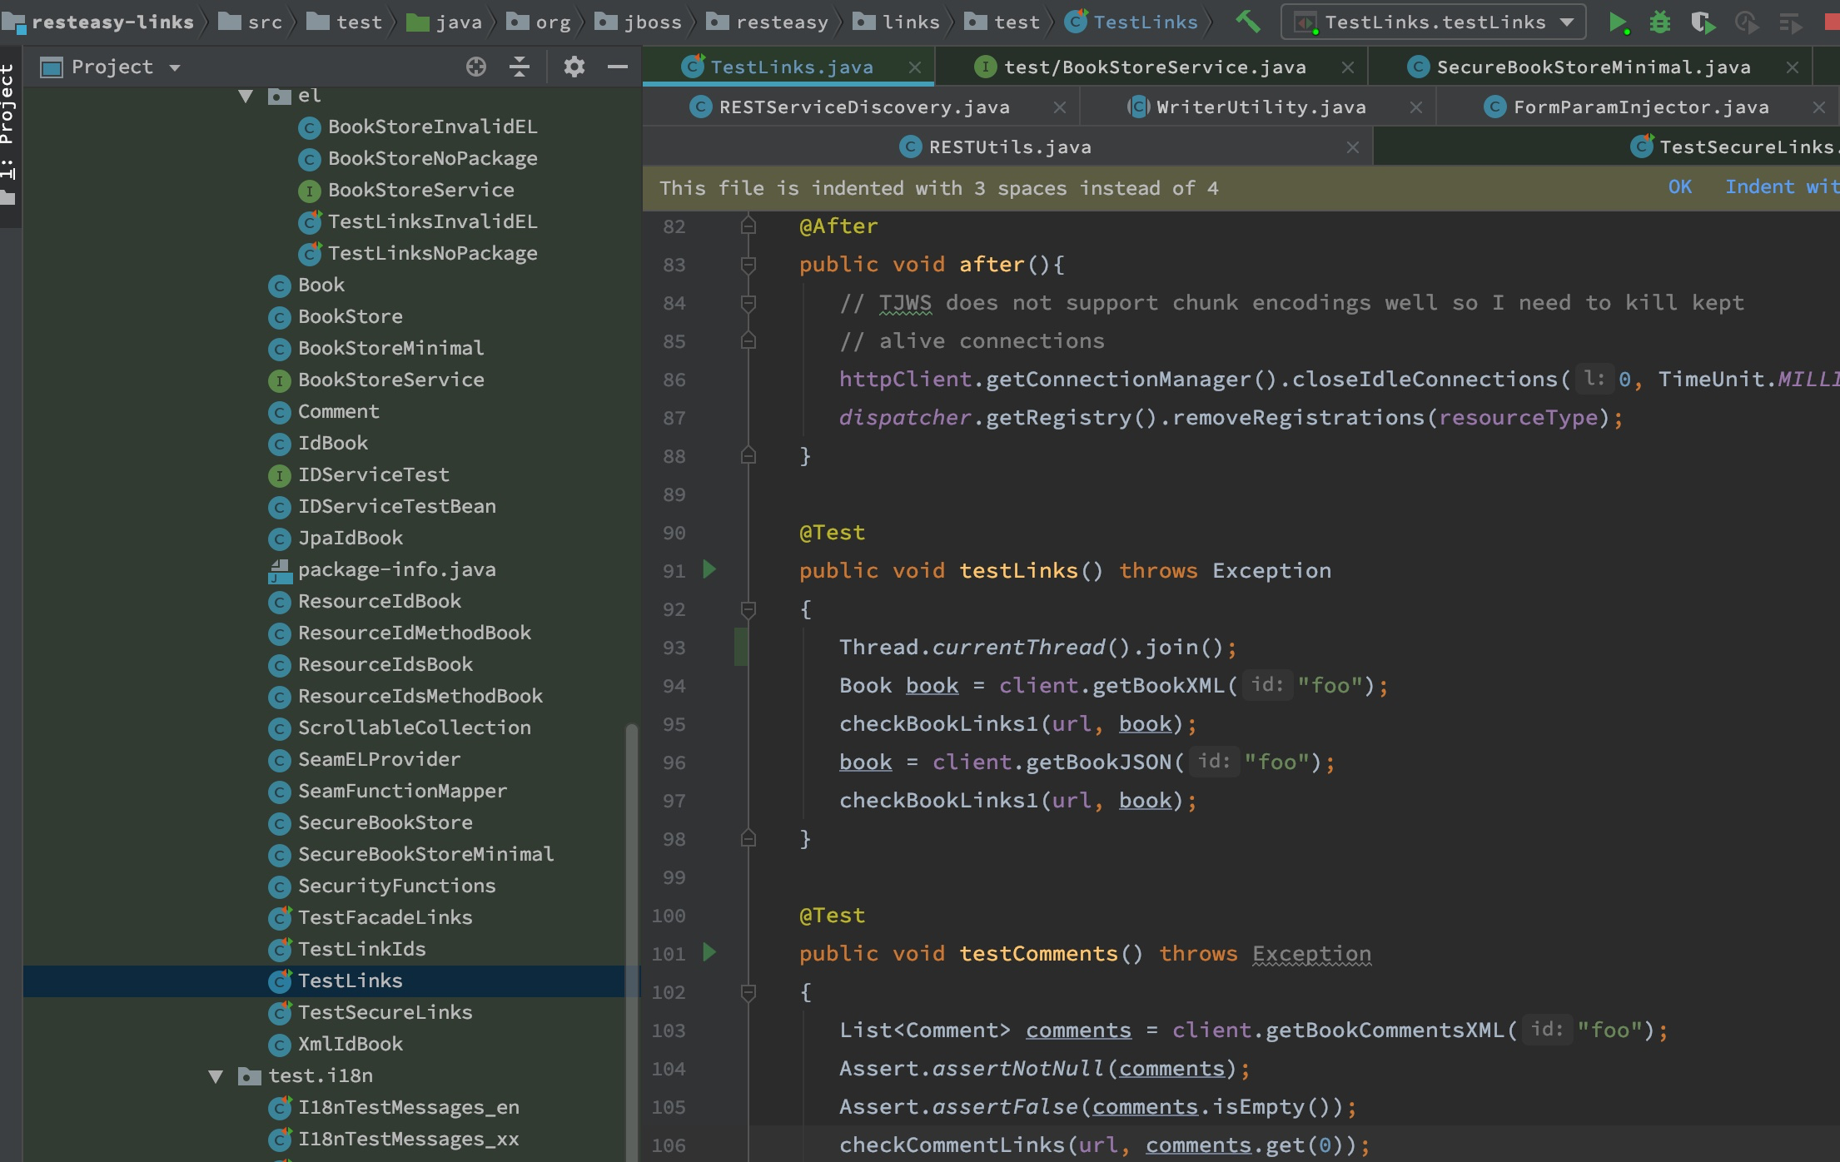
Task: Fold the testComments method body
Action: click(748, 992)
